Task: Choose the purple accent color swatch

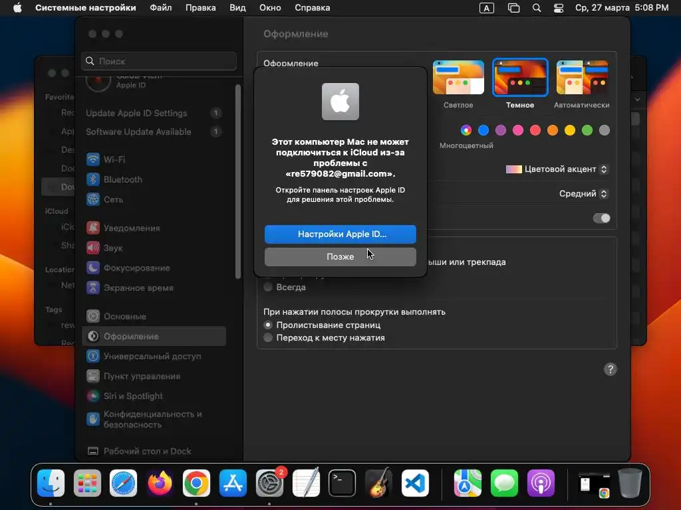Action: (x=500, y=130)
